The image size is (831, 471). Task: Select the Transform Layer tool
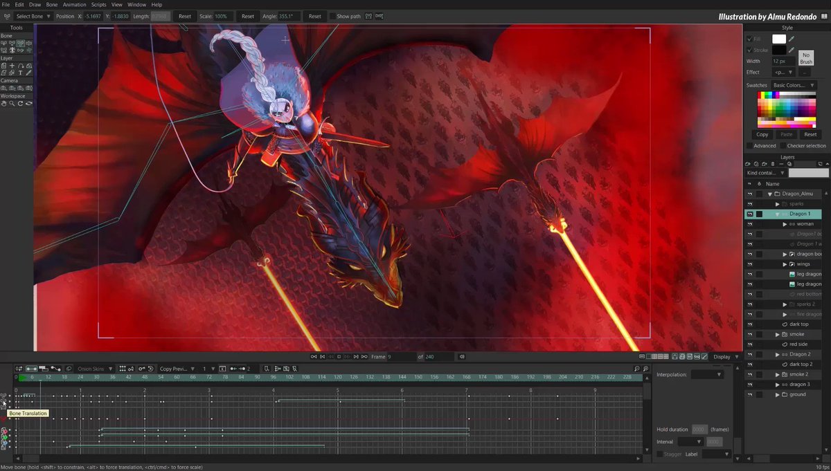click(x=3, y=66)
